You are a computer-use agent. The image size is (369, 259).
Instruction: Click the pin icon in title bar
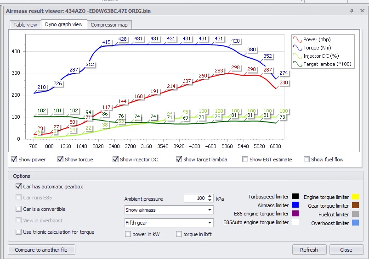click(x=352, y=11)
